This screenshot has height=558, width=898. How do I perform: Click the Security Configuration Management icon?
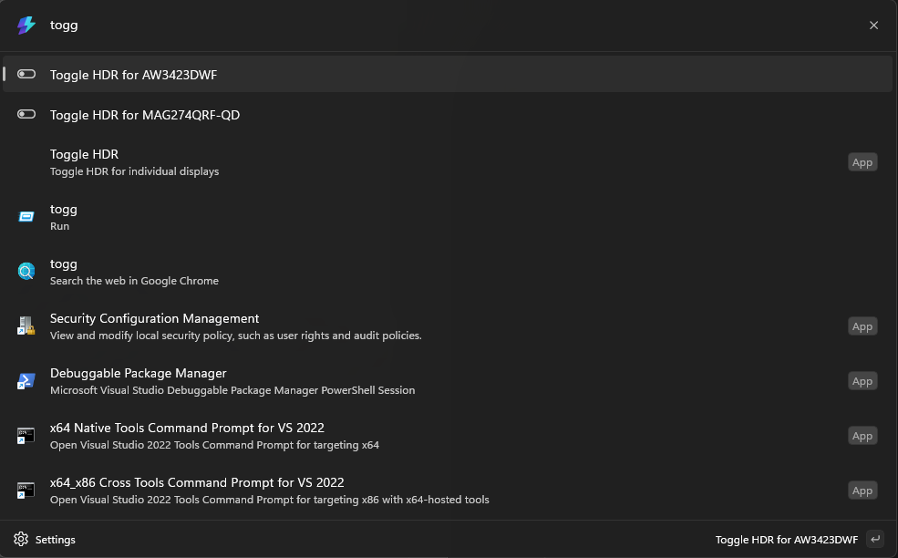point(26,325)
